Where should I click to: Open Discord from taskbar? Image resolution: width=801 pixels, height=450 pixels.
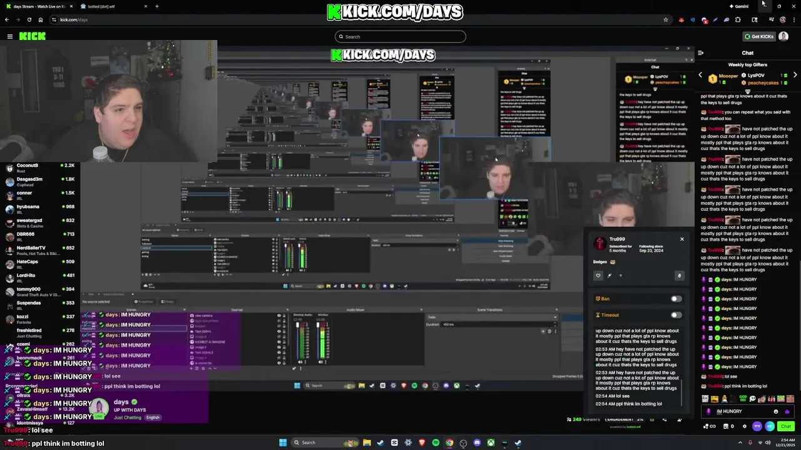tap(477, 442)
